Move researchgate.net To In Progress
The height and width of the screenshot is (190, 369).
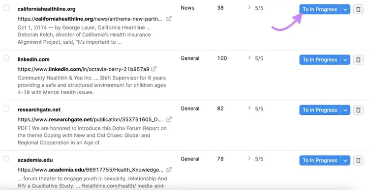[x=320, y=110]
